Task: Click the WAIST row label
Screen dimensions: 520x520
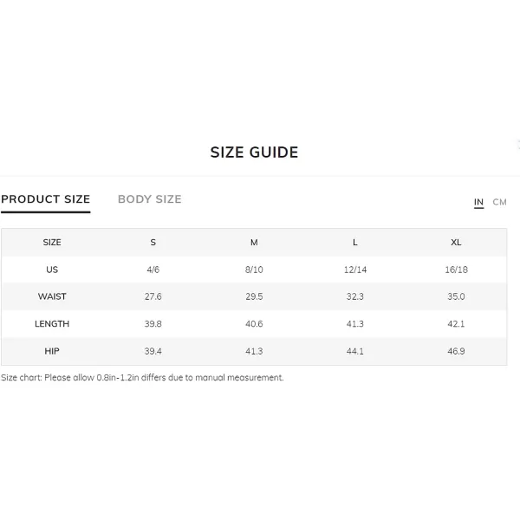Action: coord(52,296)
